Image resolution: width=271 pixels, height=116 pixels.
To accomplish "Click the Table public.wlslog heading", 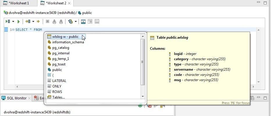I will (172, 38).
